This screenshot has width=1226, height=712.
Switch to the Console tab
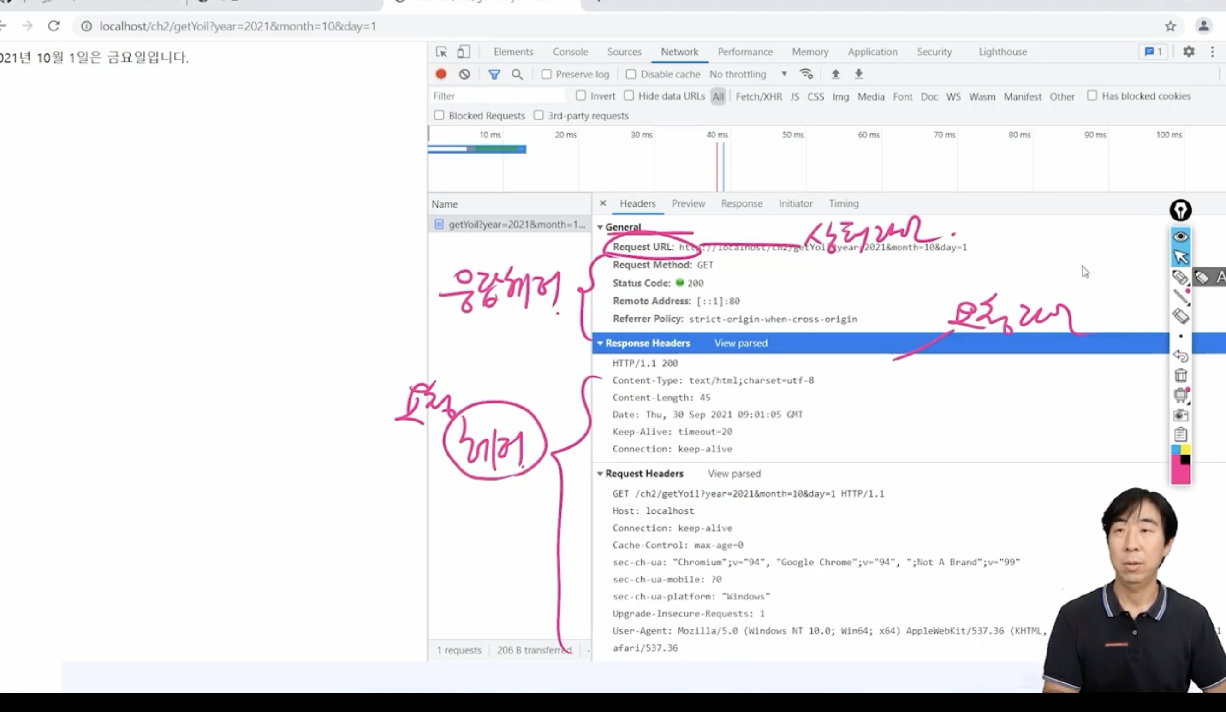coord(570,52)
